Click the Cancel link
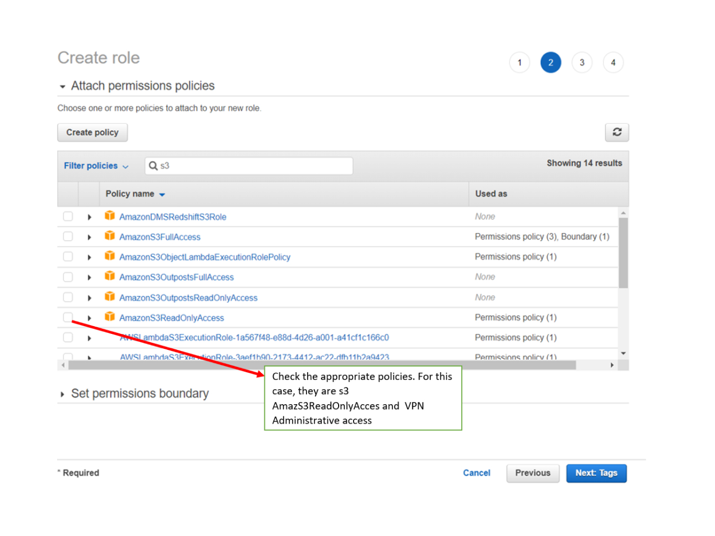Image resolution: width=715 pixels, height=536 pixels. pyautogui.click(x=477, y=473)
